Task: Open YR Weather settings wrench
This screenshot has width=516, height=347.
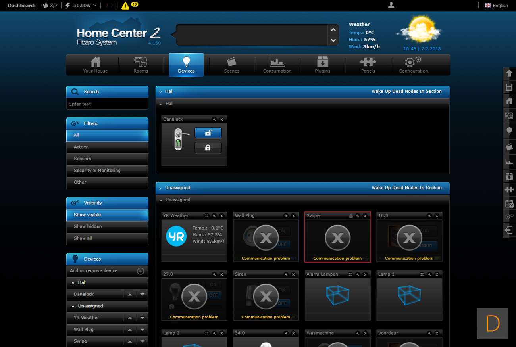Action: point(214,215)
